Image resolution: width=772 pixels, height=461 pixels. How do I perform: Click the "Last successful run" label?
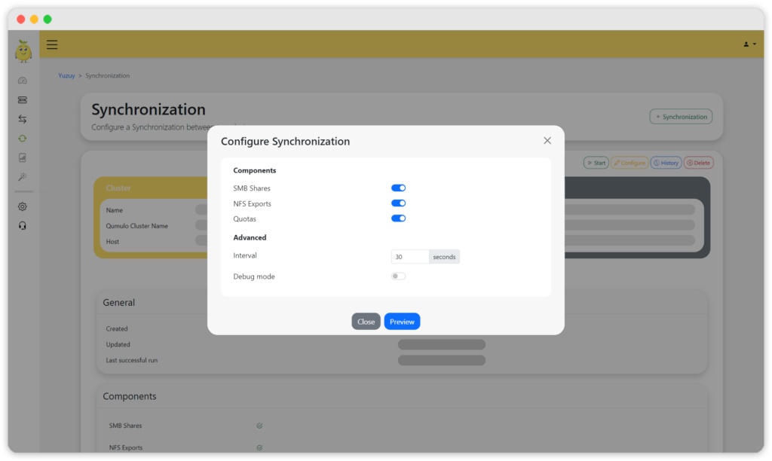[x=131, y=360]
